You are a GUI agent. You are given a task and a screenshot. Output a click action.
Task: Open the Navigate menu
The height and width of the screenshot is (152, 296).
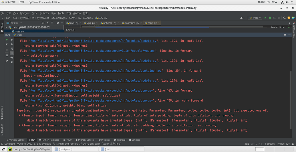(25, 13)
